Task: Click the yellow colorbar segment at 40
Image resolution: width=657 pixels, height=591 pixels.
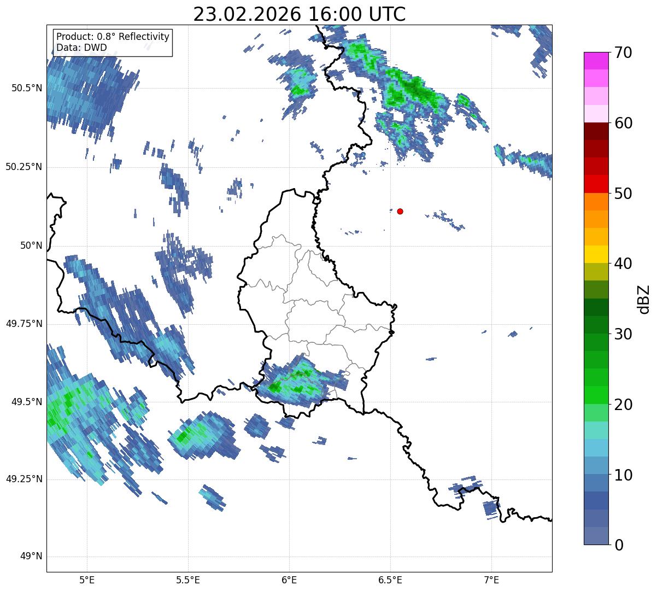Action: pyautogui.click(x=596, y=254)
